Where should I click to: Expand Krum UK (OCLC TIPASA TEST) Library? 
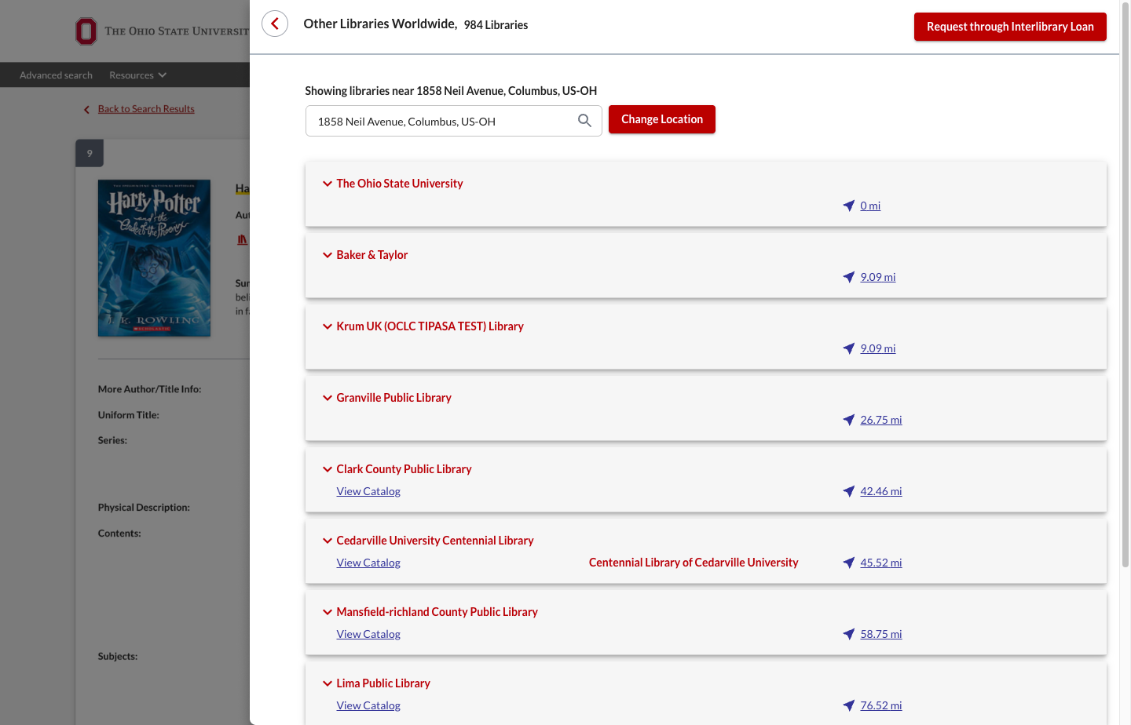pyautogui.click(x=327, y=326)
